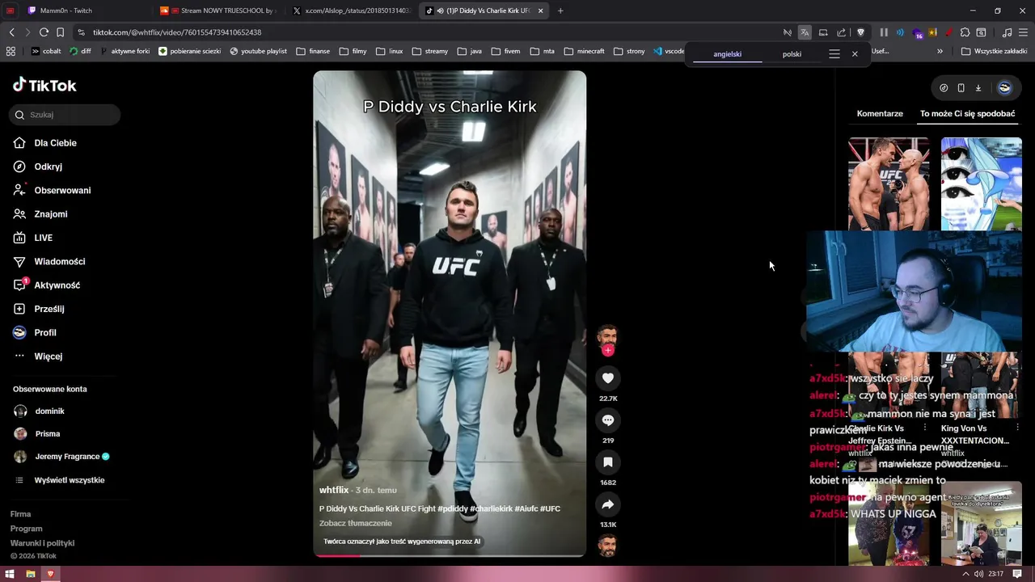Screen dimensions: 1035x582
Task: Open the extensions puzzle icon
Action: (965, 32)
